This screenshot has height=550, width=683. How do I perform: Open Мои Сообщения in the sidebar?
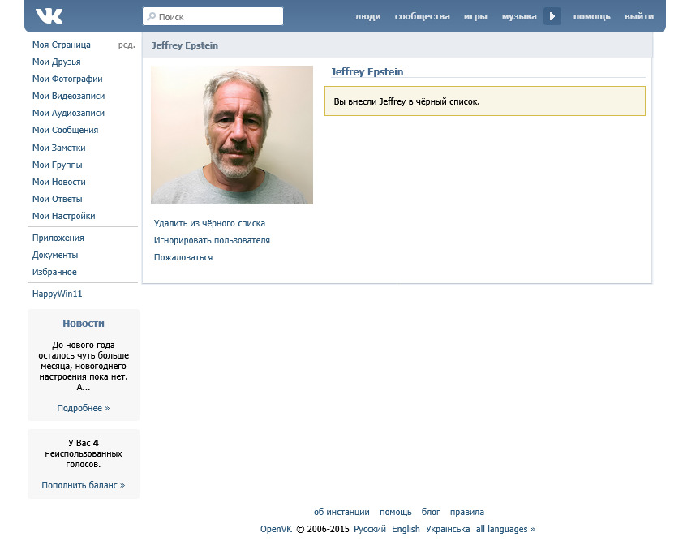65,130
